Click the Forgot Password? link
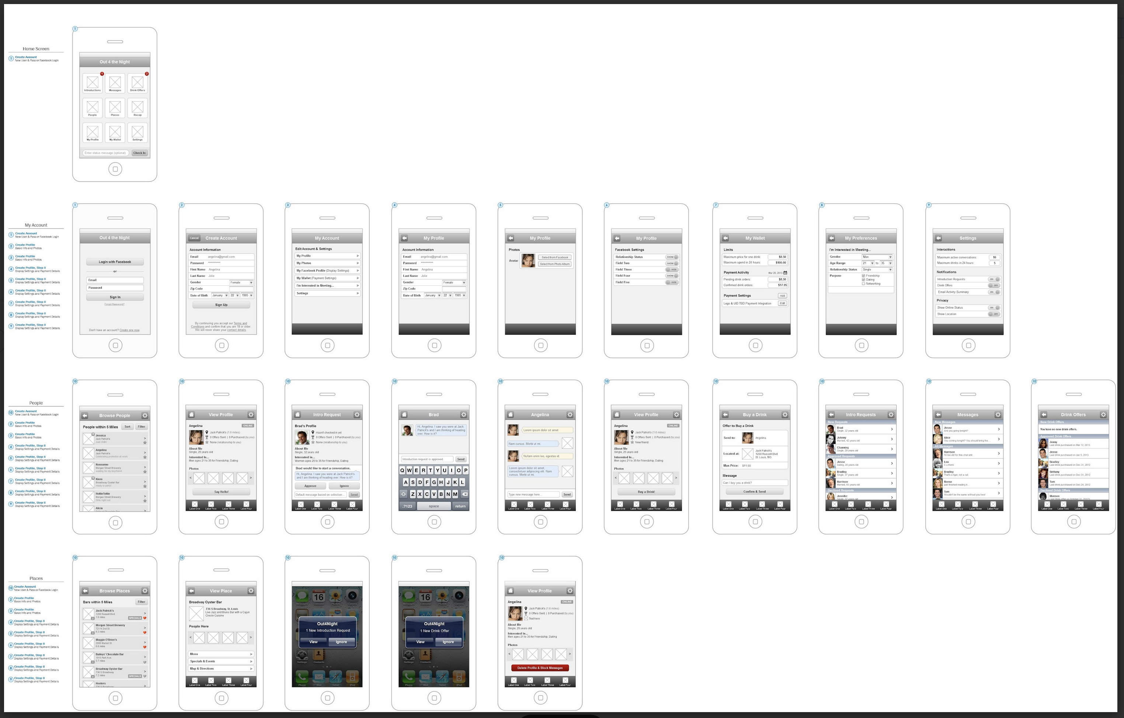1124x718 pixels. (x=114, y=304)
